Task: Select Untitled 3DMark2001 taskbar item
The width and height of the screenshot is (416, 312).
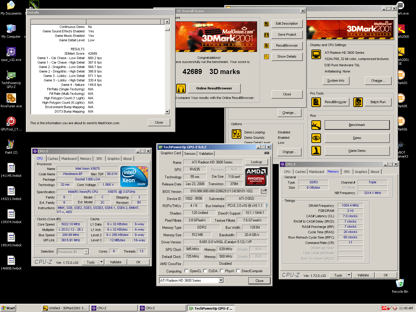Action: (65, 308)
